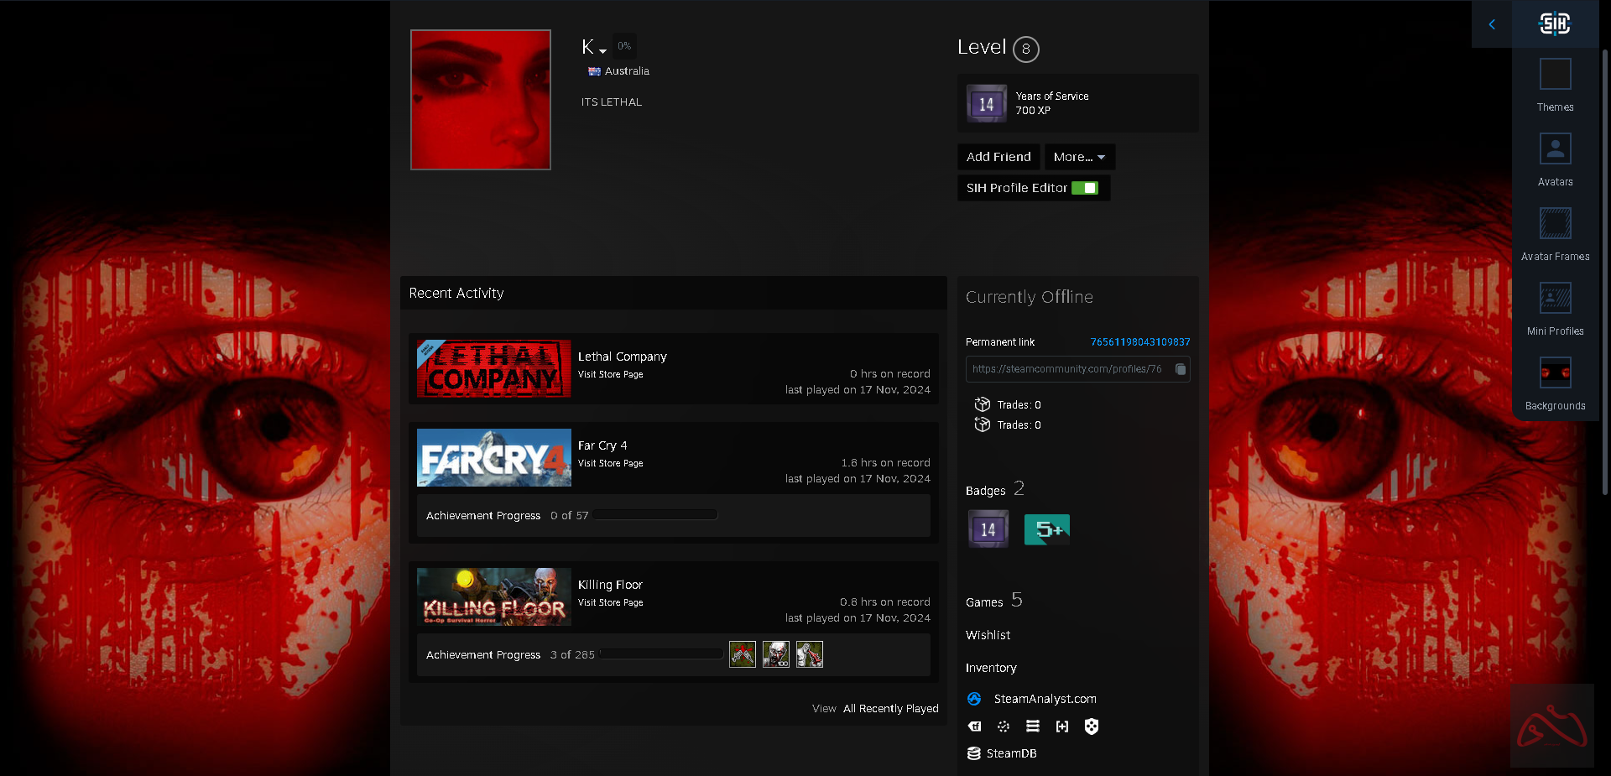Open the Avatars section in SIH sidebar
Image resolution: width=1611 pixels, height=776 pixels.
point(1555,159)
